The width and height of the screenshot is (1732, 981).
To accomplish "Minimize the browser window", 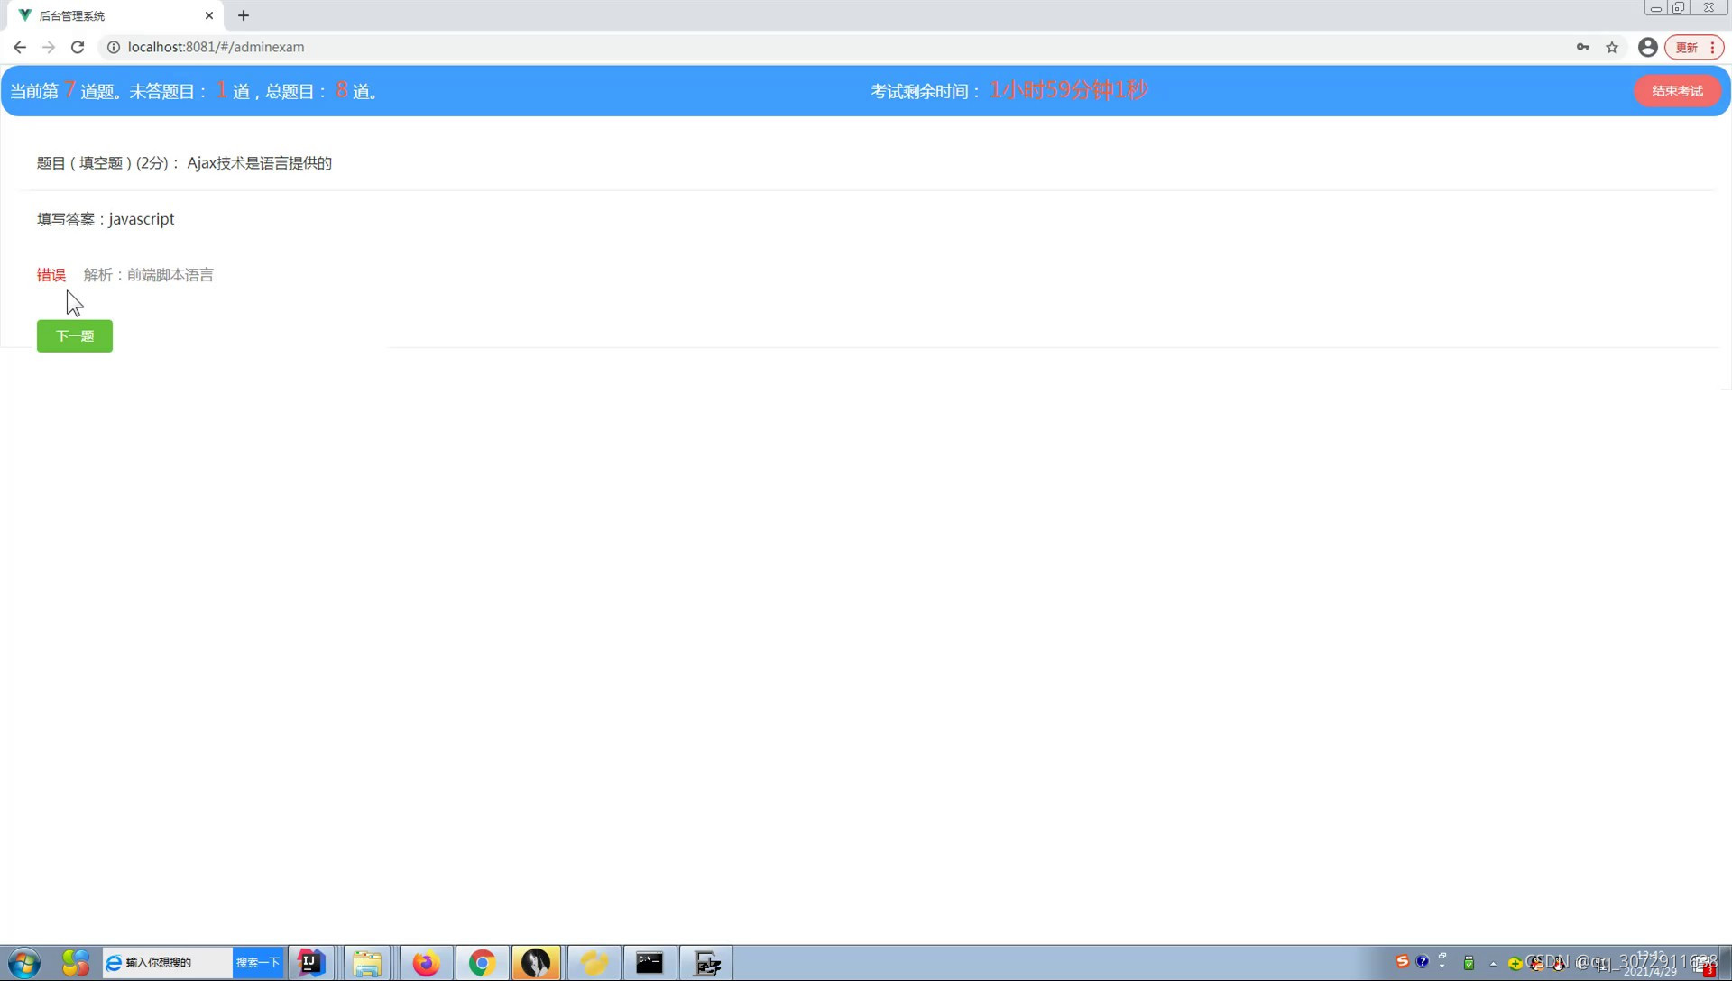I will click(x=1655, y=8).
